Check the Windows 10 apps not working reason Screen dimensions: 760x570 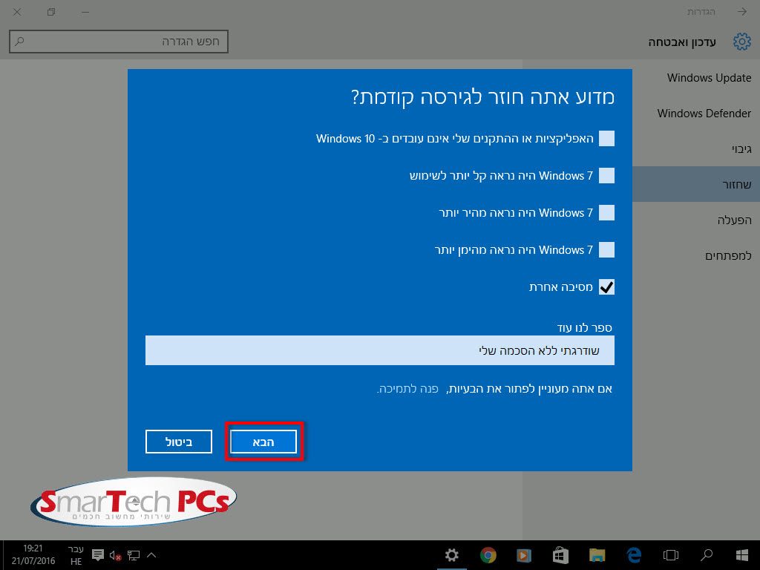pyautogui.click(x=606, y=139)
